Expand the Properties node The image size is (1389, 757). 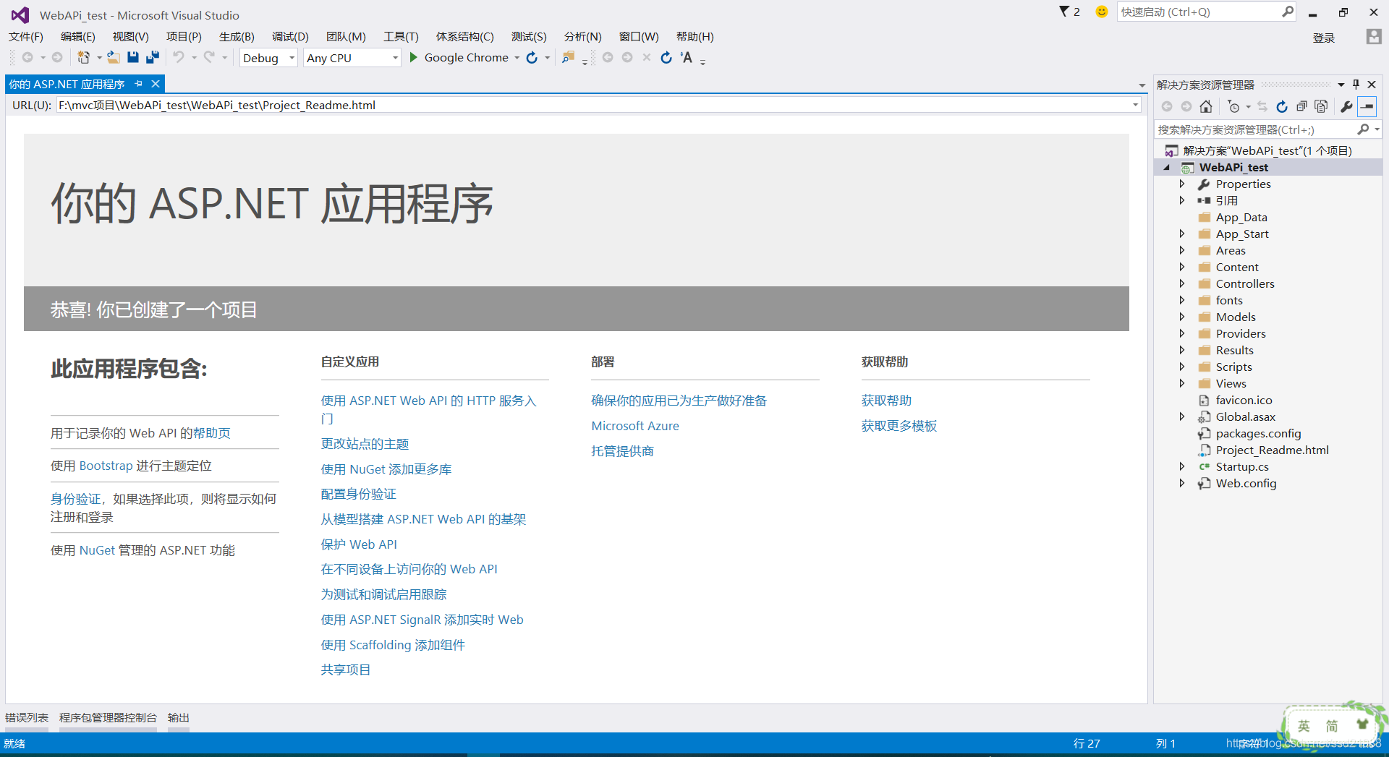[x=1182, y=184]
